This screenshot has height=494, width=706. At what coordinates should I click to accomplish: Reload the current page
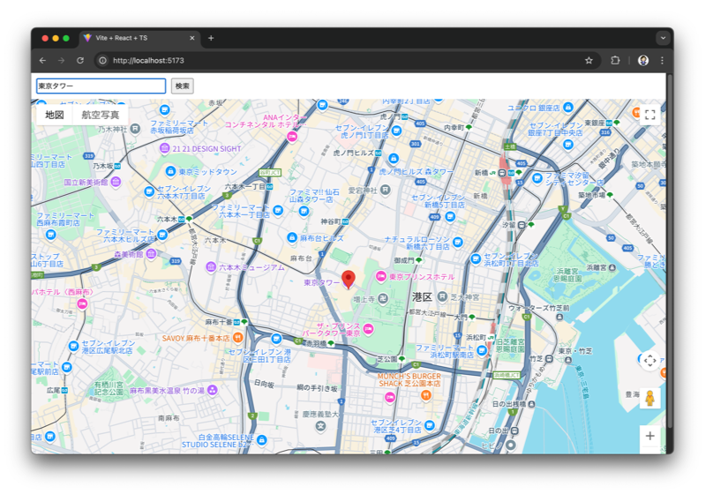pyautogui.click(x=80, y=60)
